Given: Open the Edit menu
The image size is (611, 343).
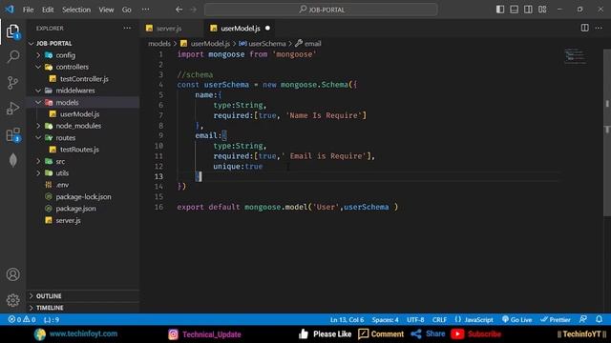Looking at the screenshot, I should pyautogui.click(x=48, y=10).
